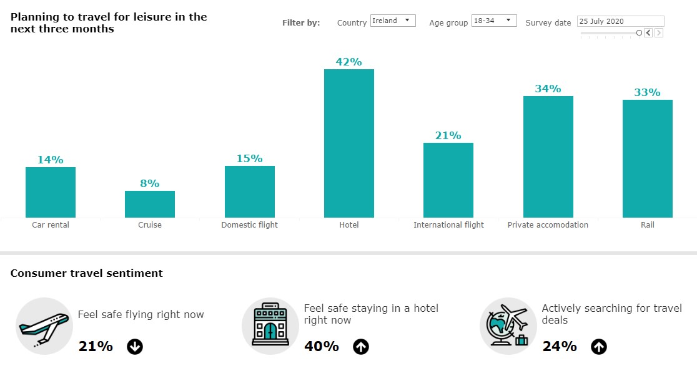Select the Cruise 8% bar
The height and width of the screenshot is (386, 697).
click(150, 204)
